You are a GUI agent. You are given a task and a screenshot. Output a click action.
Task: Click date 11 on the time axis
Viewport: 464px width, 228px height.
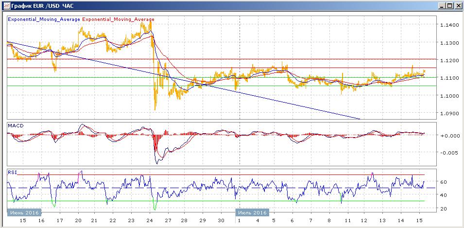click(347, 221)
